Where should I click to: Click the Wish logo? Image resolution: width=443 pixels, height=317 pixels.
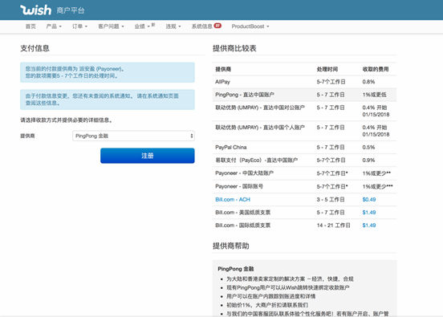coord(36,10)
